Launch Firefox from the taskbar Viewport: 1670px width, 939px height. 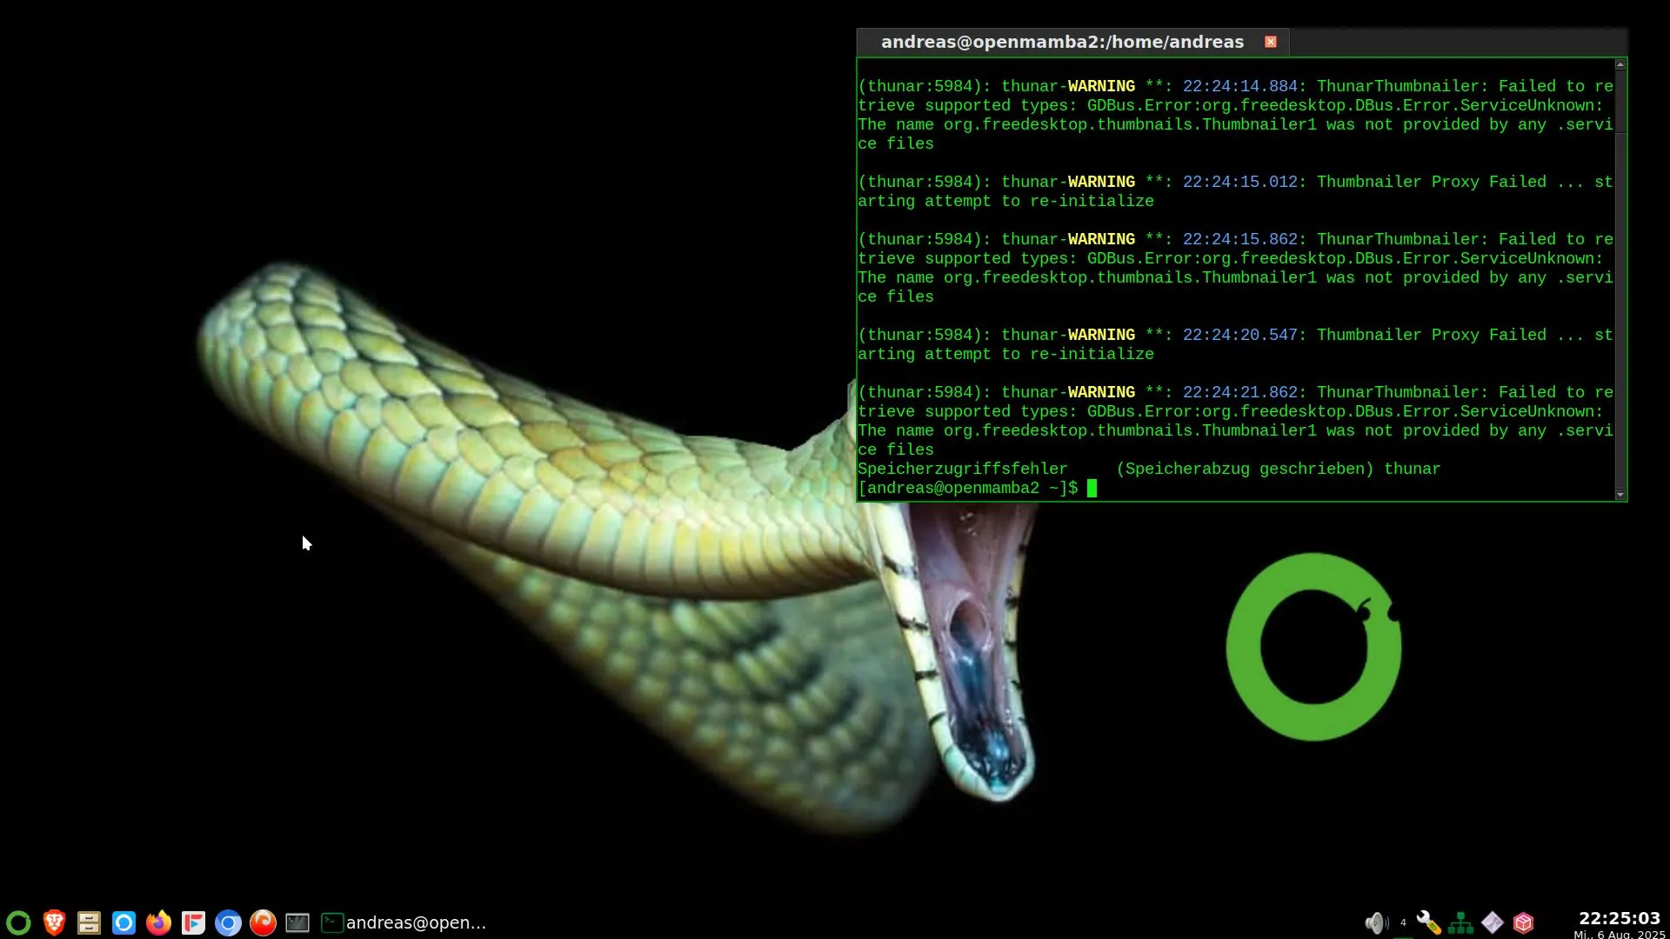pos(158,922)
